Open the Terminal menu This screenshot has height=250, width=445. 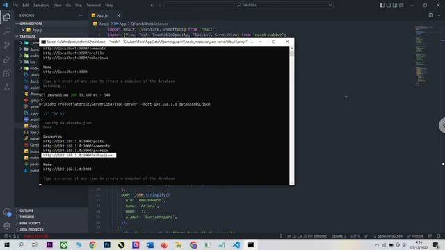93,5
